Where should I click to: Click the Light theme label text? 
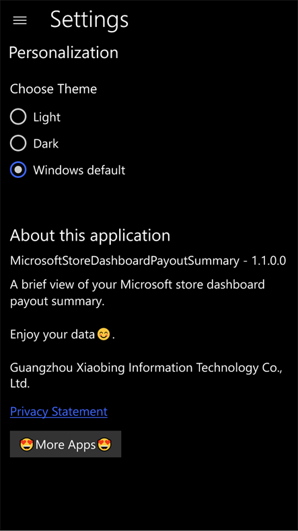[46, 117]
